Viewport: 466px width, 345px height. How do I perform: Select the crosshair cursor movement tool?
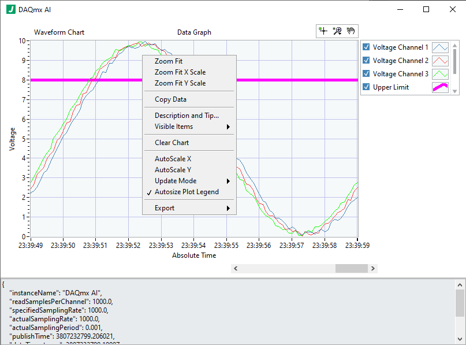click(x=323, y=31)
